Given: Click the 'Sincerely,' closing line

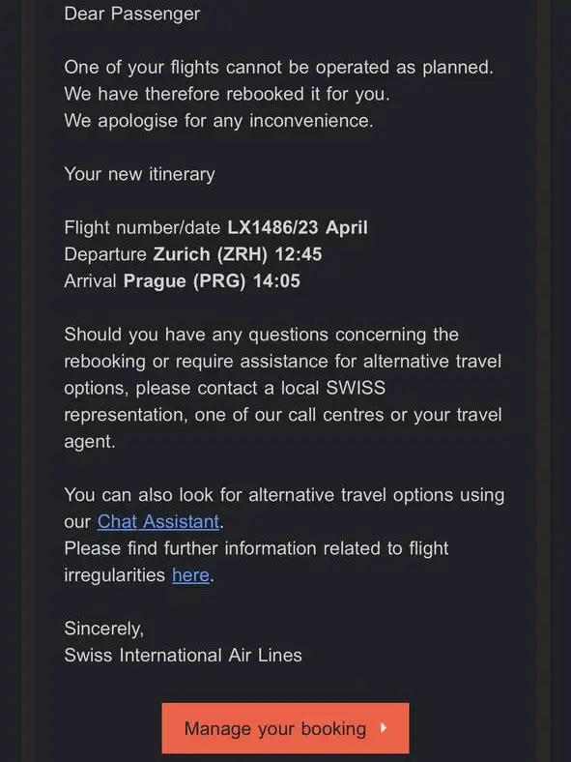Looking at the screenshot, I should click(104, 629).
